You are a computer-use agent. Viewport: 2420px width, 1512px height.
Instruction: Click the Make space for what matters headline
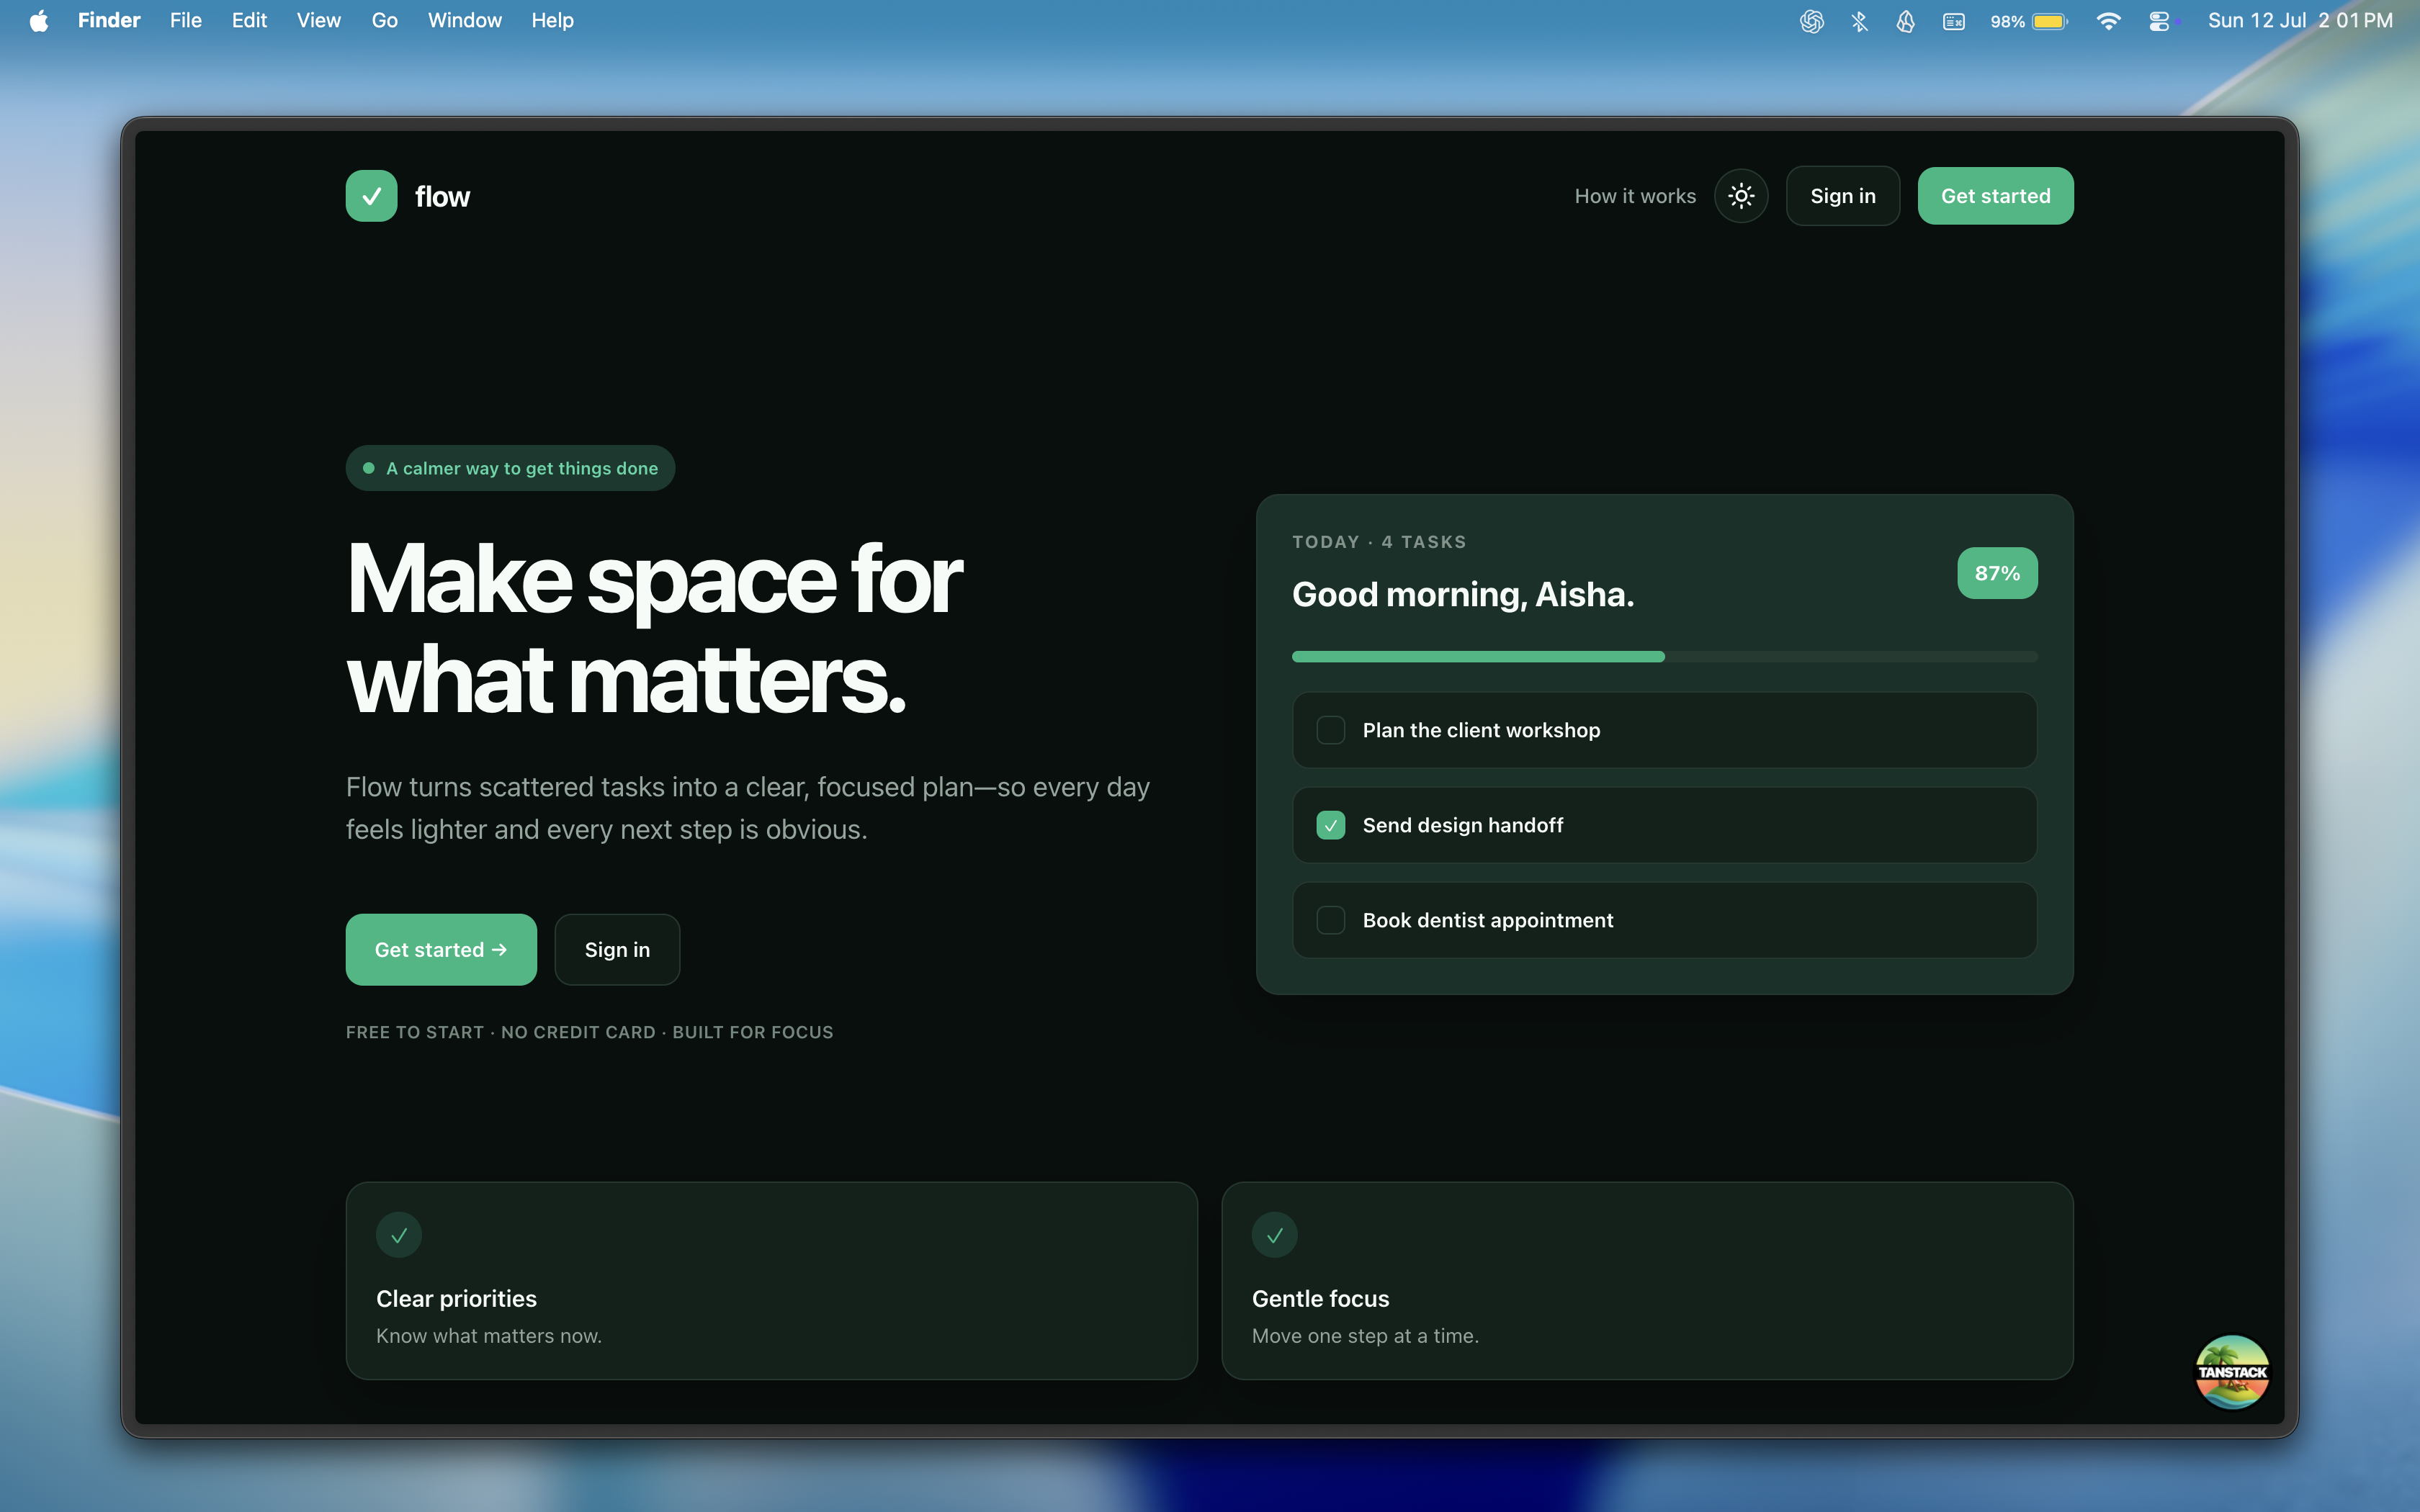point(654,629)
